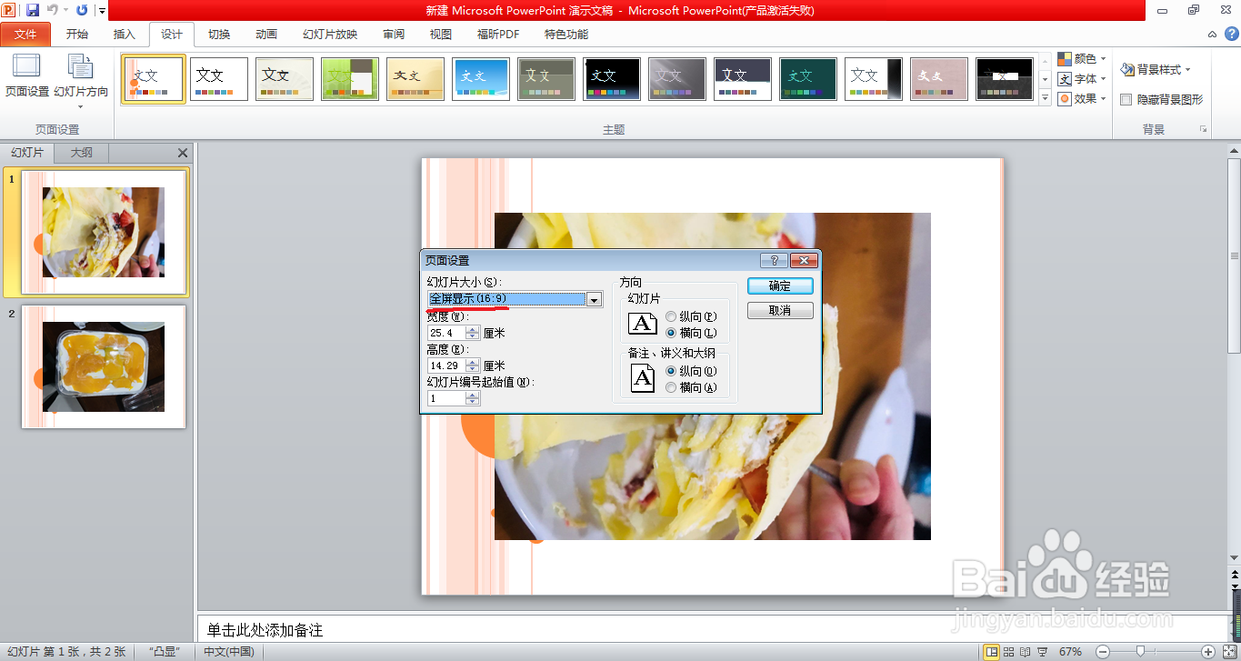Click 取消 in 页面设置 dialog

(x=780, y=311)
